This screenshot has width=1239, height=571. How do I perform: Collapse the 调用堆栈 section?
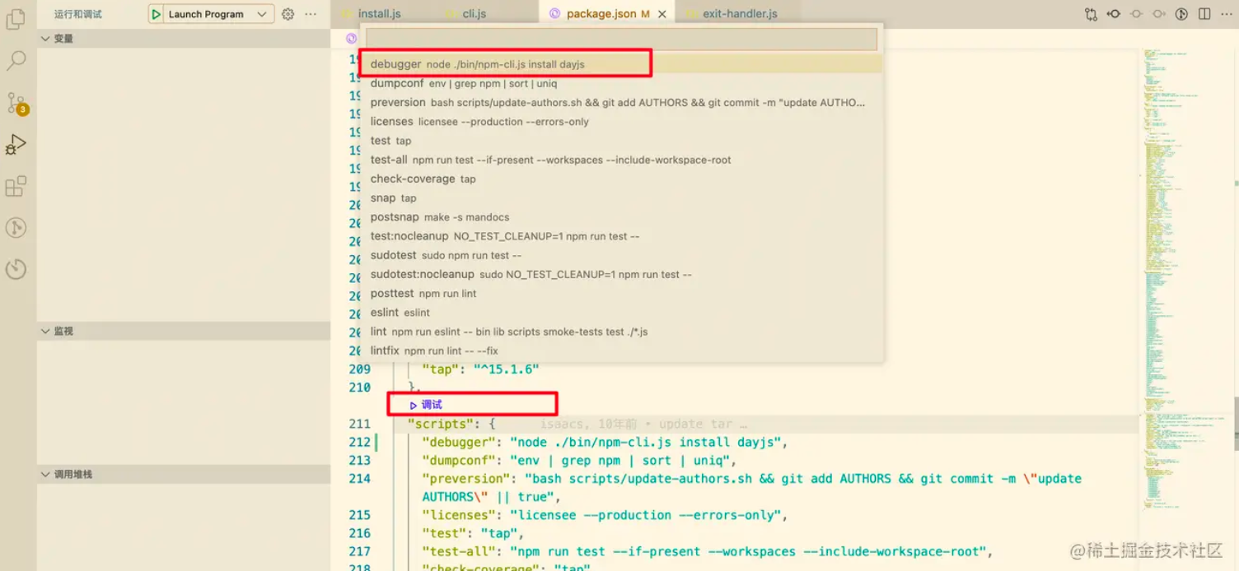tap(184, 474)
